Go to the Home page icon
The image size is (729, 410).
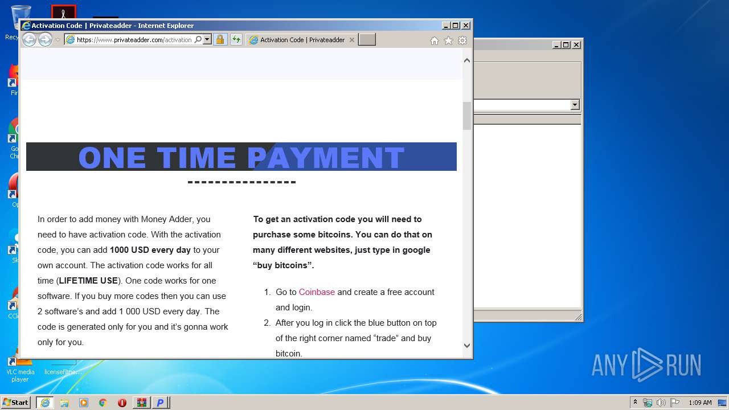point(435,40)
